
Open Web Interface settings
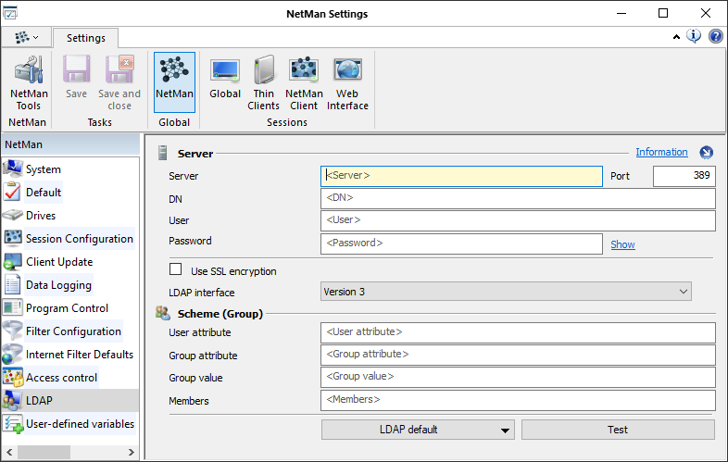[x=347, y=83]
